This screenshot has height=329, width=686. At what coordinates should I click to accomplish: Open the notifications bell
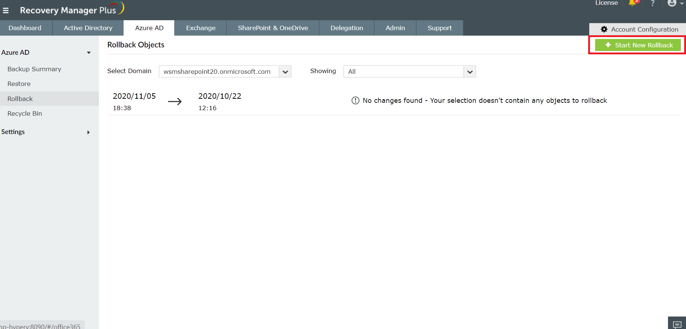pyautogui.click(x=633, y=3)
